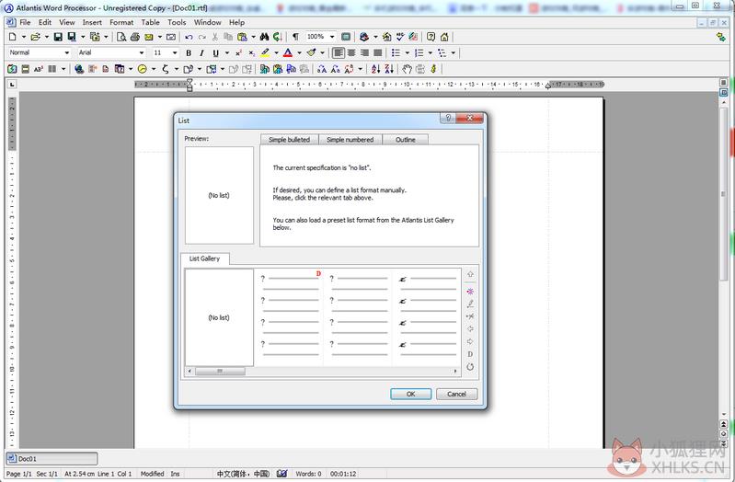Set justified paragraph alignment
This screenshot has height=482, width=735.
(x=377, y=53)
